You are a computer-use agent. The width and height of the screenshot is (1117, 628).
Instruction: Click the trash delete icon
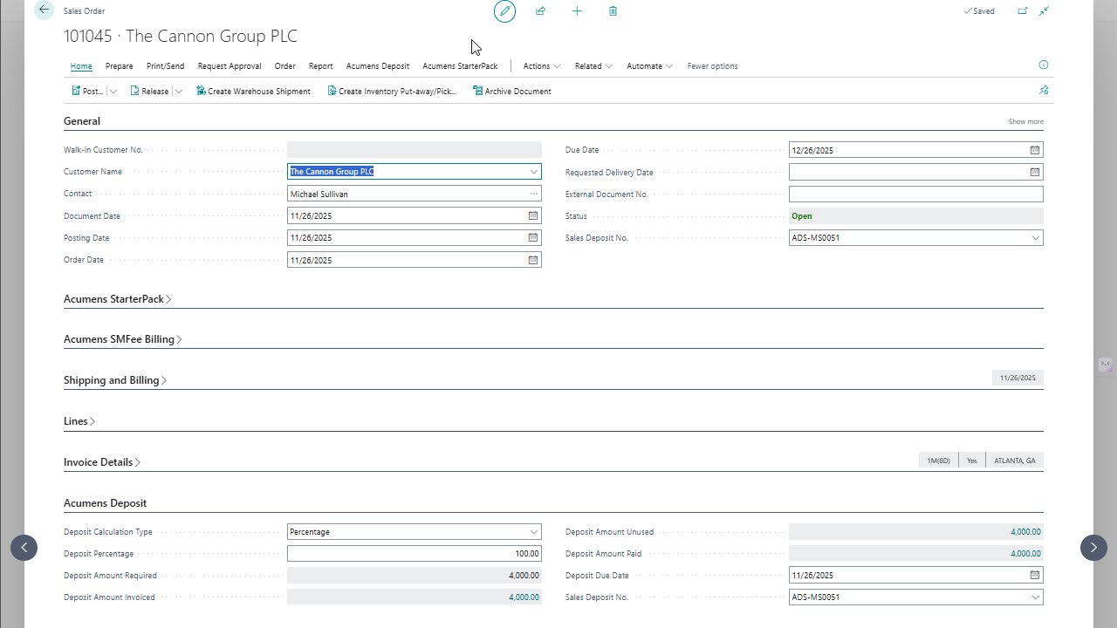tap(613, 11)
